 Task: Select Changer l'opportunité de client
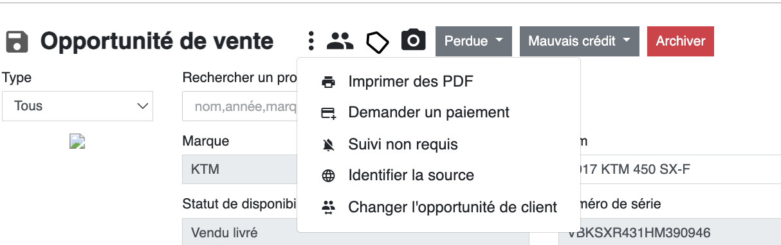tap(452, 207)
